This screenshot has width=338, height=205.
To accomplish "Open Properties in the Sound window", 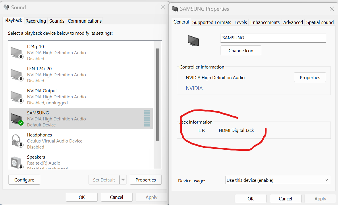I will click(x=146, y=180).
